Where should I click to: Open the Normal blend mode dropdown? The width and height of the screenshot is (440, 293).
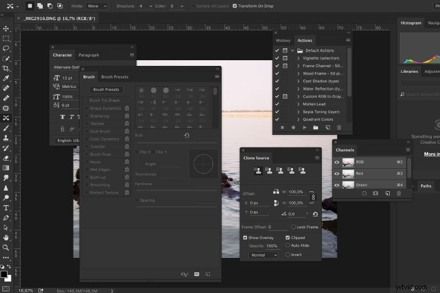(x=264, y=255)
